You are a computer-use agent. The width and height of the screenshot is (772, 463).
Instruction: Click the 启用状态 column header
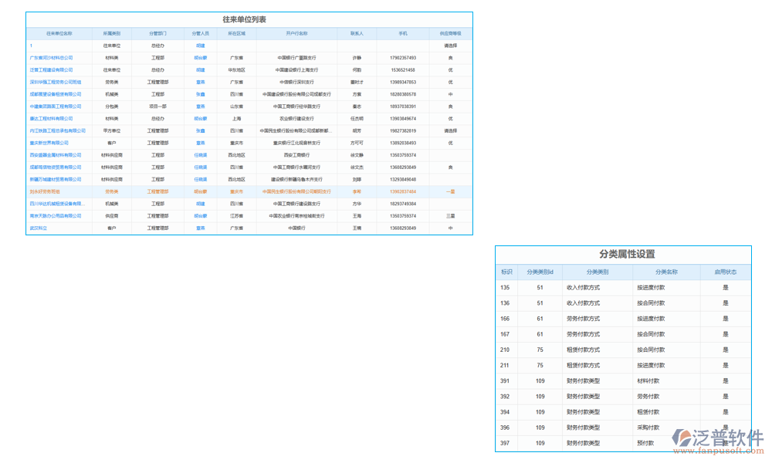[725, 272]
